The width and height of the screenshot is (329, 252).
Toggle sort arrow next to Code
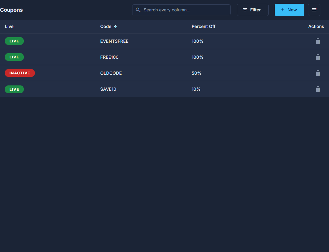tap(116, 26)
